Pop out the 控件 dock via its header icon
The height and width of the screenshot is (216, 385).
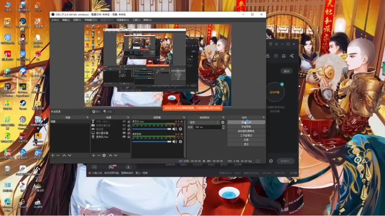coord(263,118)
